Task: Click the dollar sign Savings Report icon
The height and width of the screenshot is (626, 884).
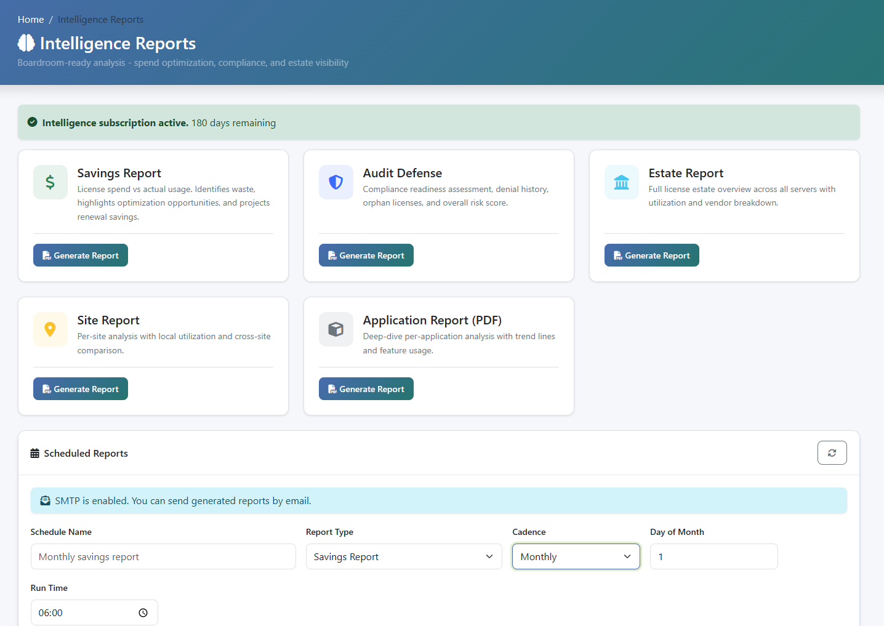Action: (x=50, y=182)
